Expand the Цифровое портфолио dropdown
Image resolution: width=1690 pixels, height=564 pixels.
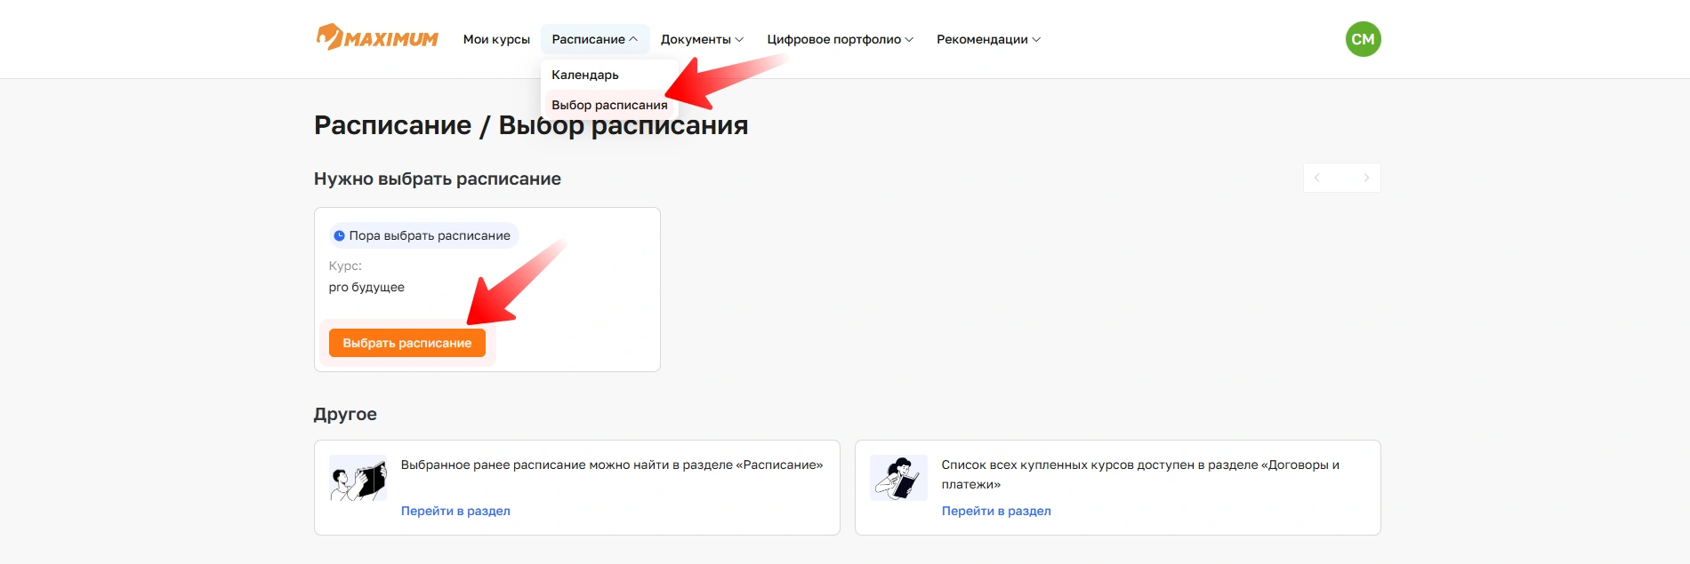tap(840, 39)
